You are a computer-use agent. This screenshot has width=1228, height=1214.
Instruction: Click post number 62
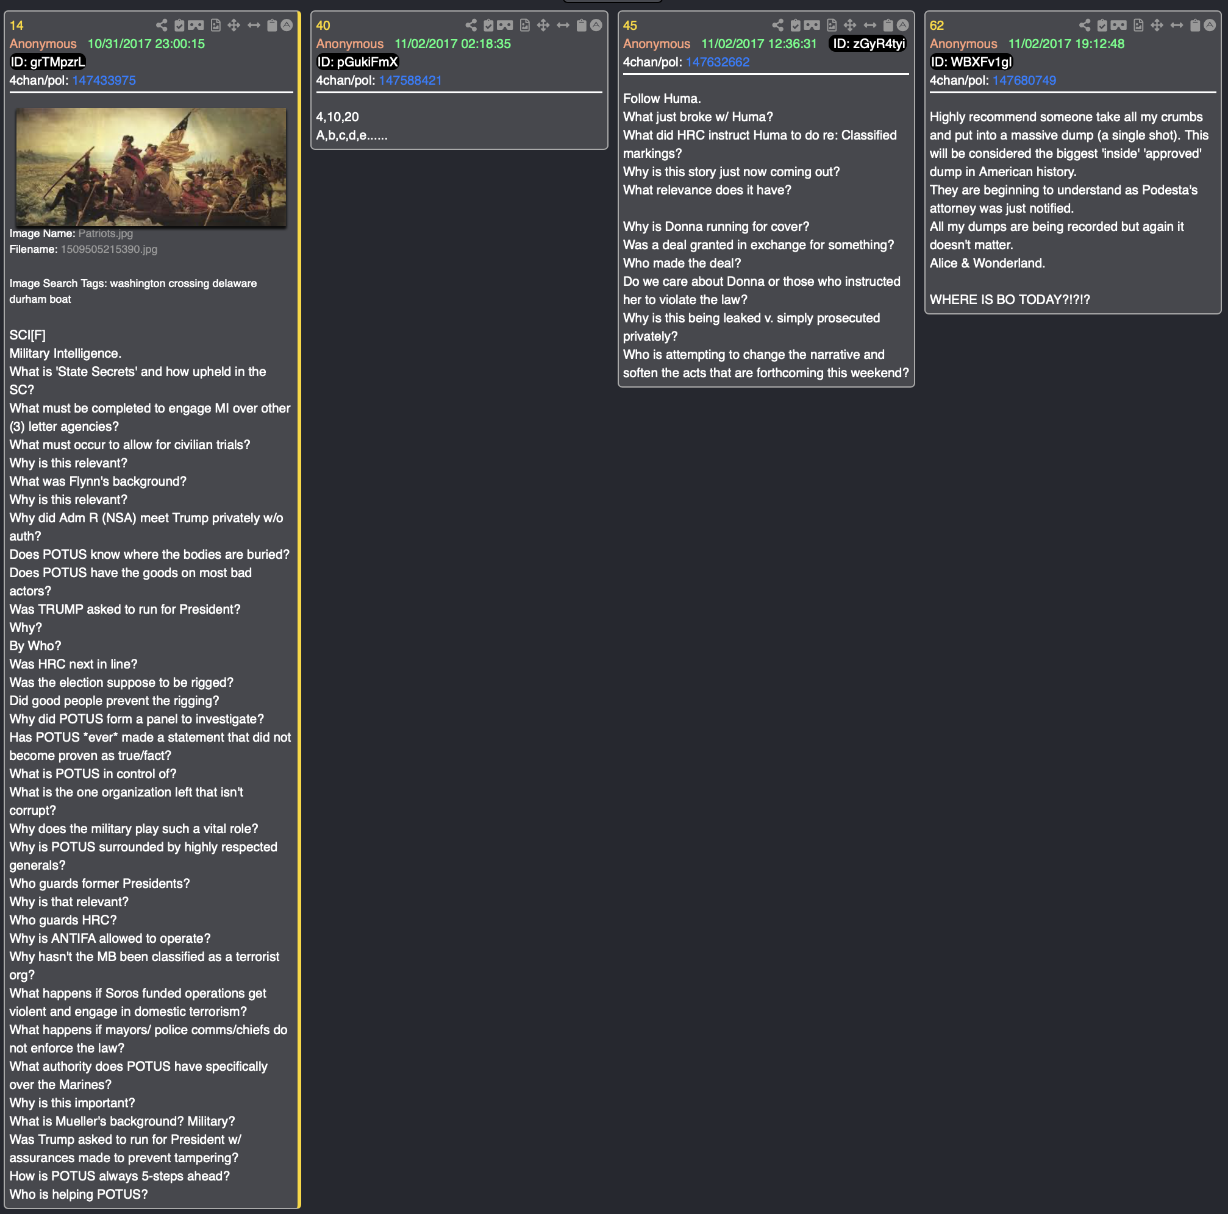[x=937, y=26]
